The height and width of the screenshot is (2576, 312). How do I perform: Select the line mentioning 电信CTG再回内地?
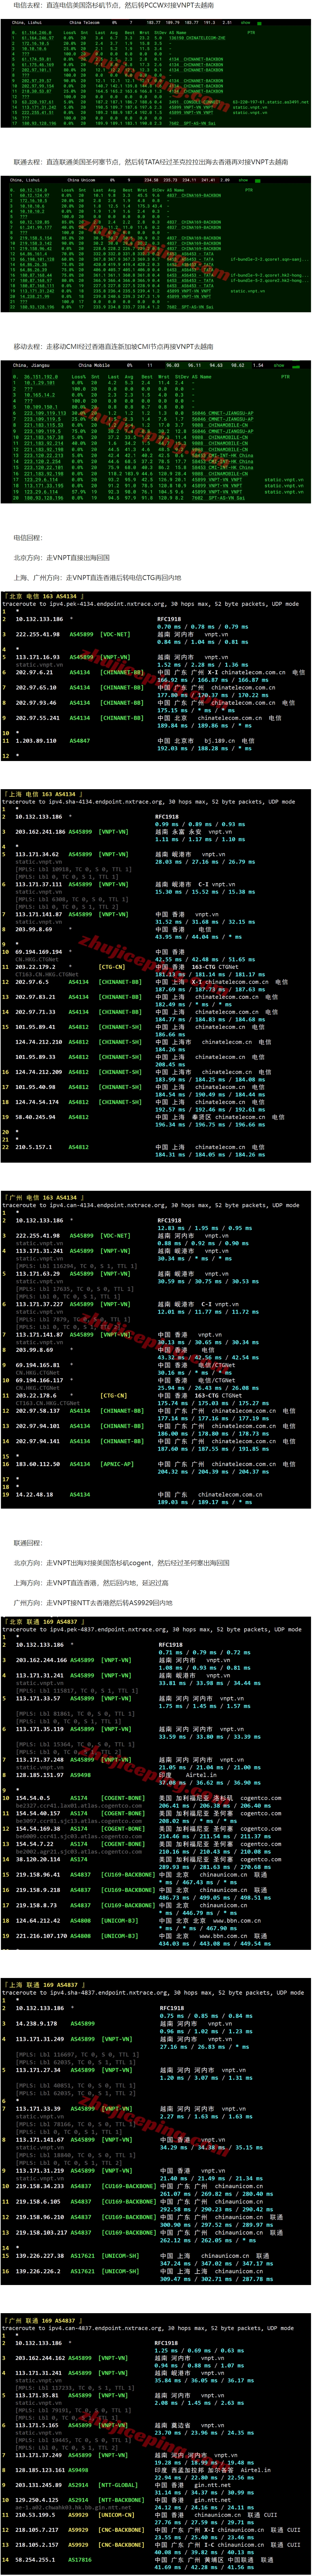98,578
